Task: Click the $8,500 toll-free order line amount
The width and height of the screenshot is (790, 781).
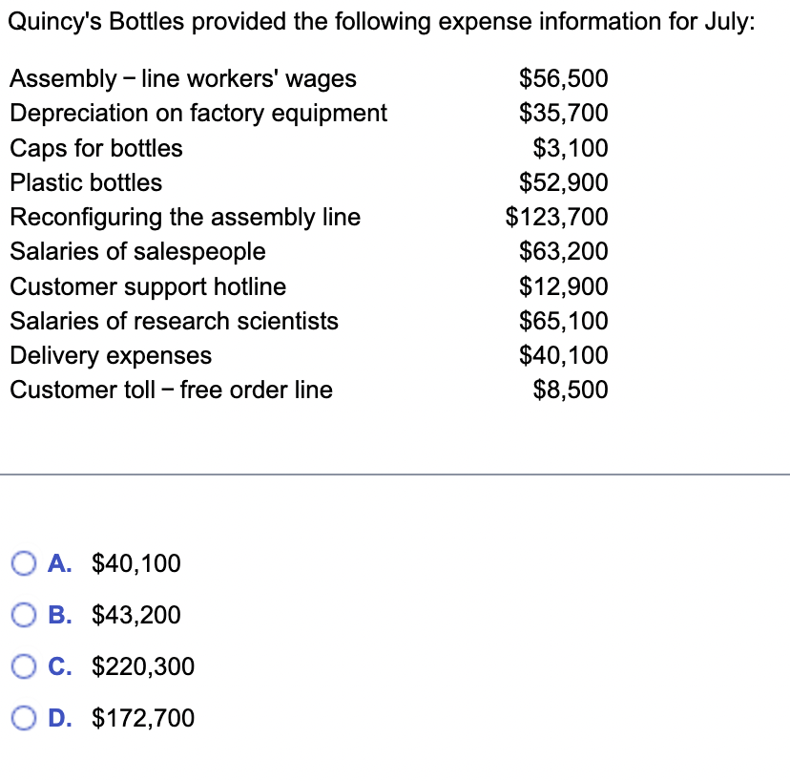Action: point(571,390)
